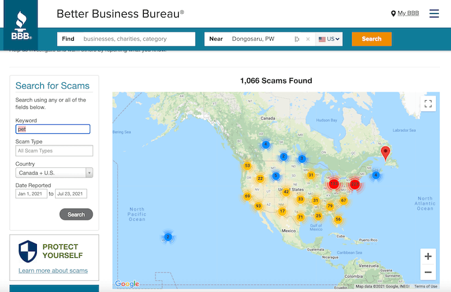The image size is (451, 292).
Task: Toggle fullscreen map view
Action: point(428,103)
